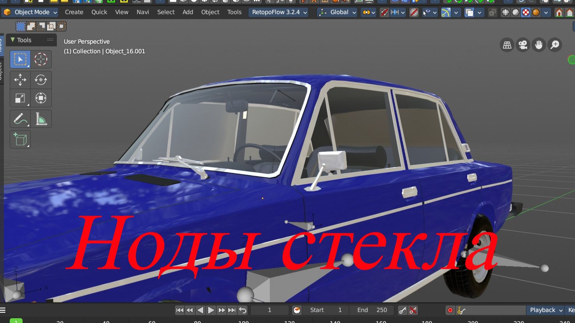This screenshot has height=323, width=575.
Task: Click the use preview range clock icon
Action: 297,310
